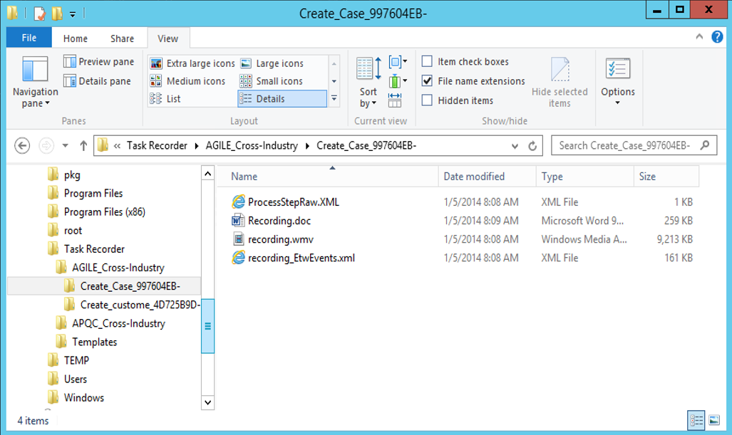
Task: Click the Up directory arrow
Action: point(83,146)
